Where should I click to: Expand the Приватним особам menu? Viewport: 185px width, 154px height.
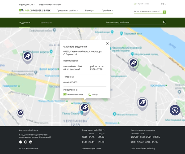[x=67, y=10]
